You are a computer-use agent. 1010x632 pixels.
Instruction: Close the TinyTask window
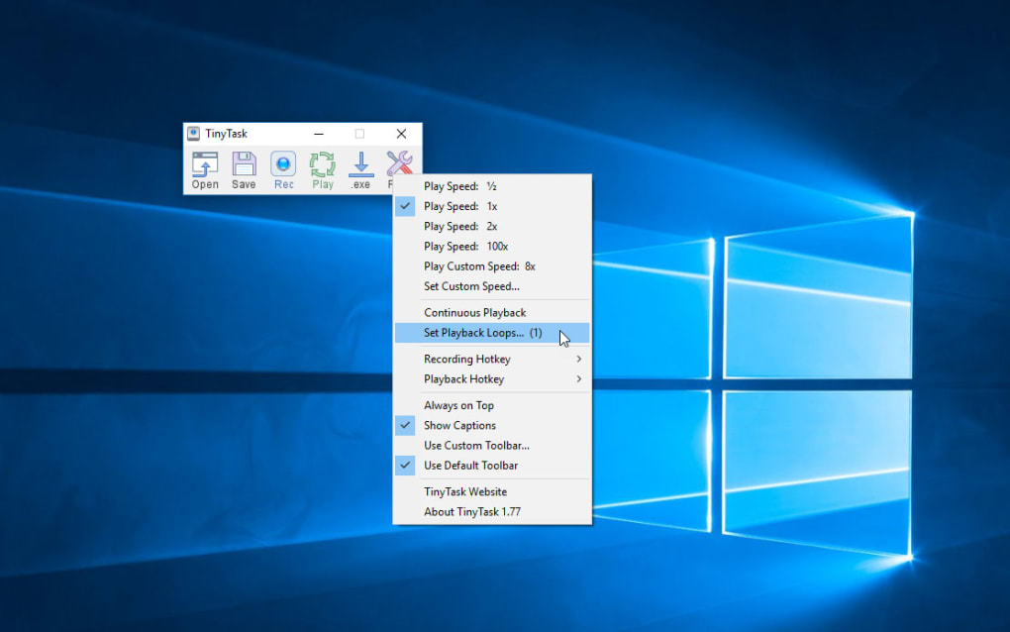(401, 134)
